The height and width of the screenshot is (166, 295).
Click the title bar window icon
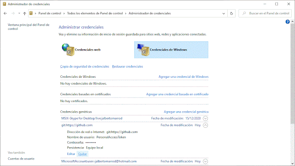click(4, 4)
